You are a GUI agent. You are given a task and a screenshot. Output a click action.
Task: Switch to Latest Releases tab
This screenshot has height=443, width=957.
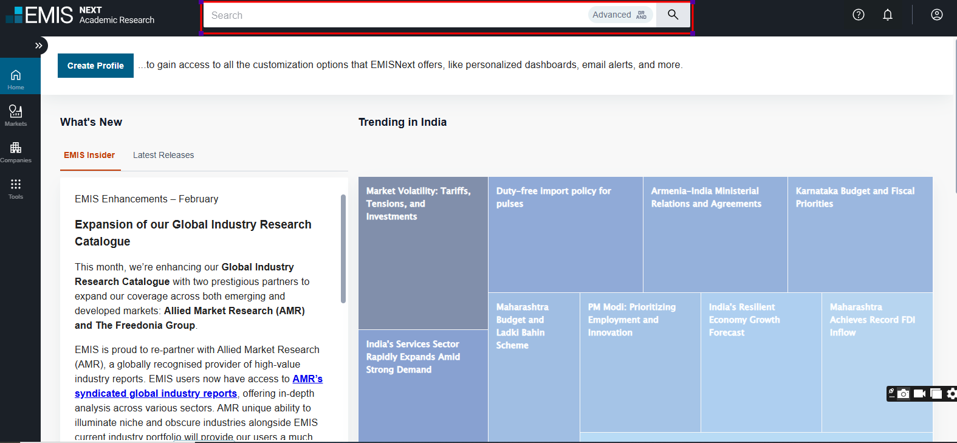[x=163, y=155]
